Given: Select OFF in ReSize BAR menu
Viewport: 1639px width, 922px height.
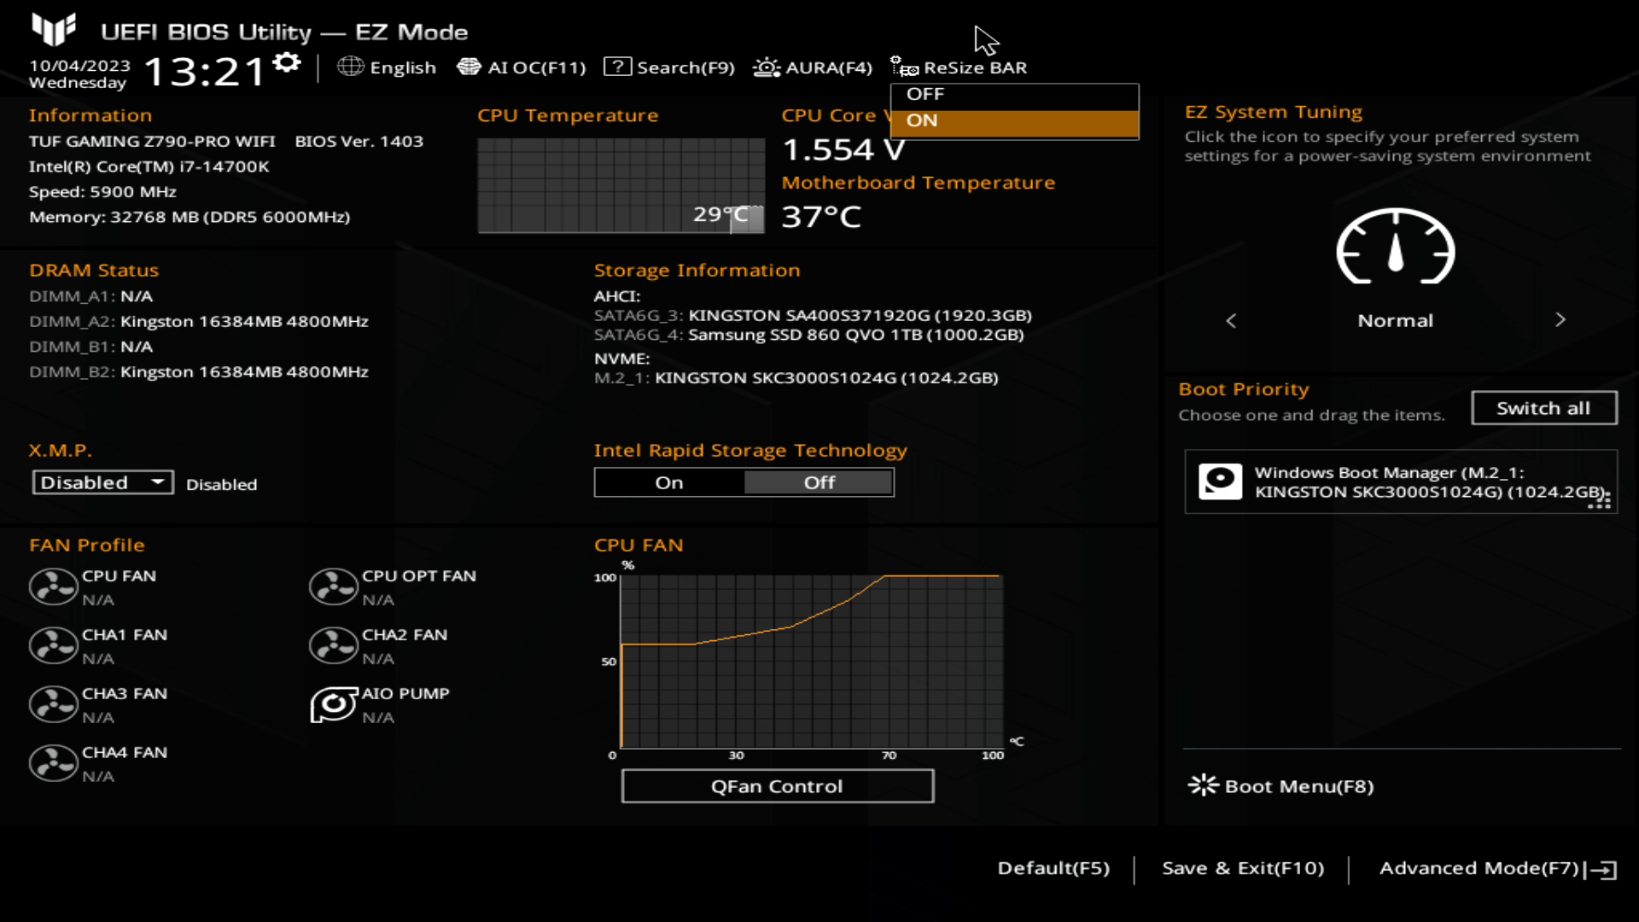Looking at the screenshot, I should [x=1014, y=94].
